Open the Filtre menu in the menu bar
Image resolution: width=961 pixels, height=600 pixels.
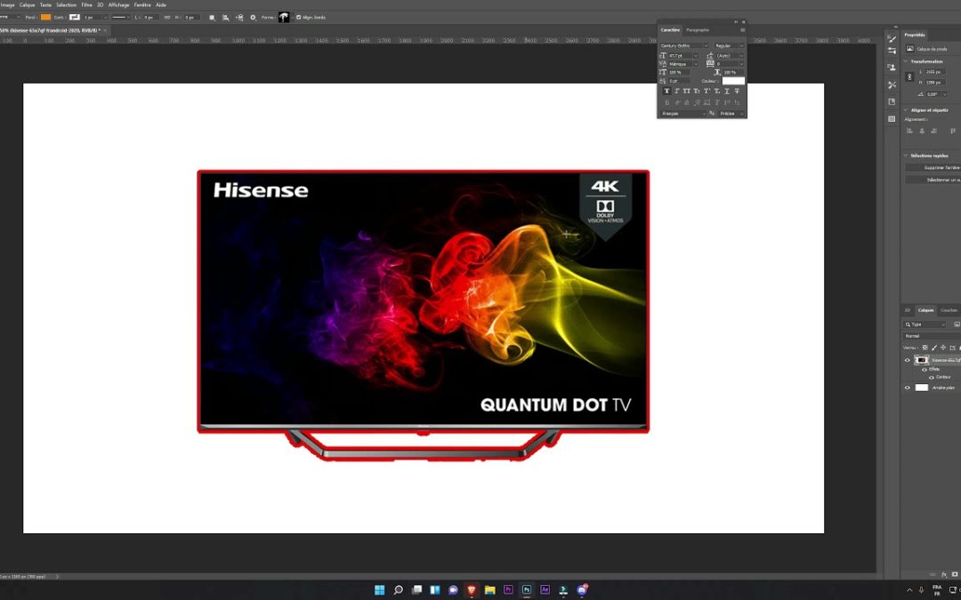87,4
